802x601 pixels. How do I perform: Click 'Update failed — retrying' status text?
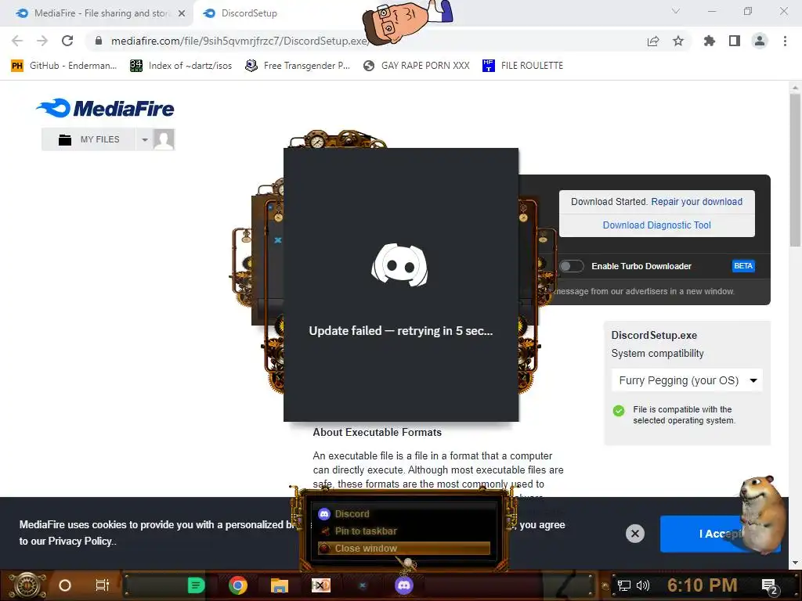[401, 331]
